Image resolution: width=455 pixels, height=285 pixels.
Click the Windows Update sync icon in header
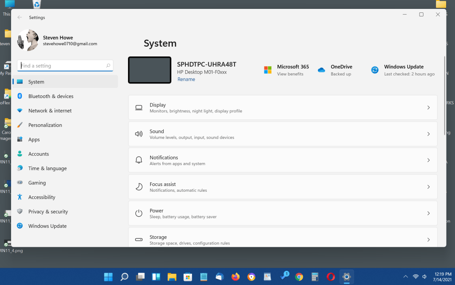(x=375, y=70)
